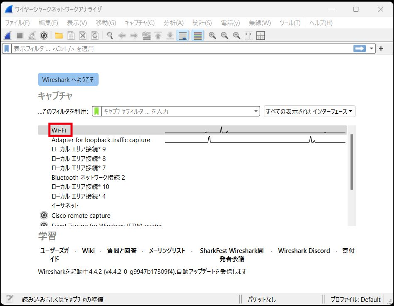Open capture options gear icon in toolbar

tap(43, 36)
